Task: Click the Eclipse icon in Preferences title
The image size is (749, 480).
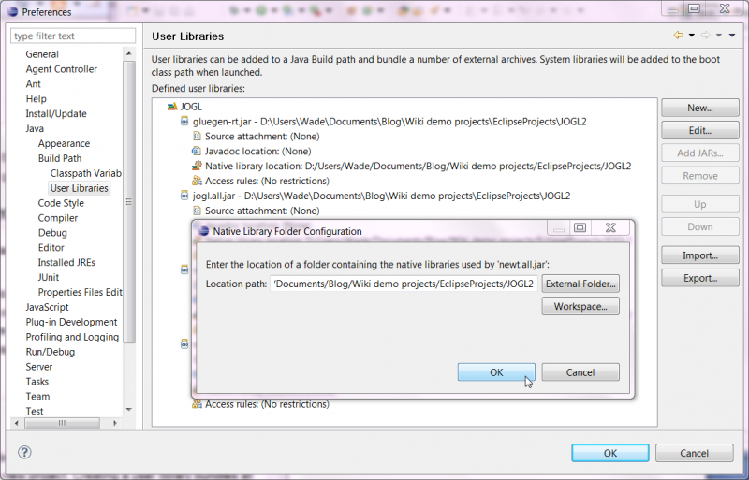Action: click(x=13, y=11)
